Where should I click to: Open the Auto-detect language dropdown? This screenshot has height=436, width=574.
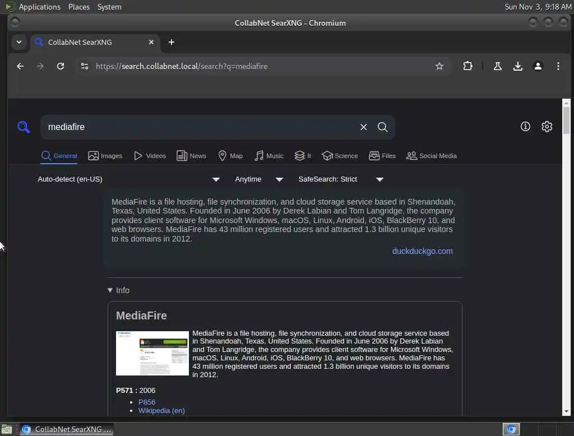(x=128, y=179)
